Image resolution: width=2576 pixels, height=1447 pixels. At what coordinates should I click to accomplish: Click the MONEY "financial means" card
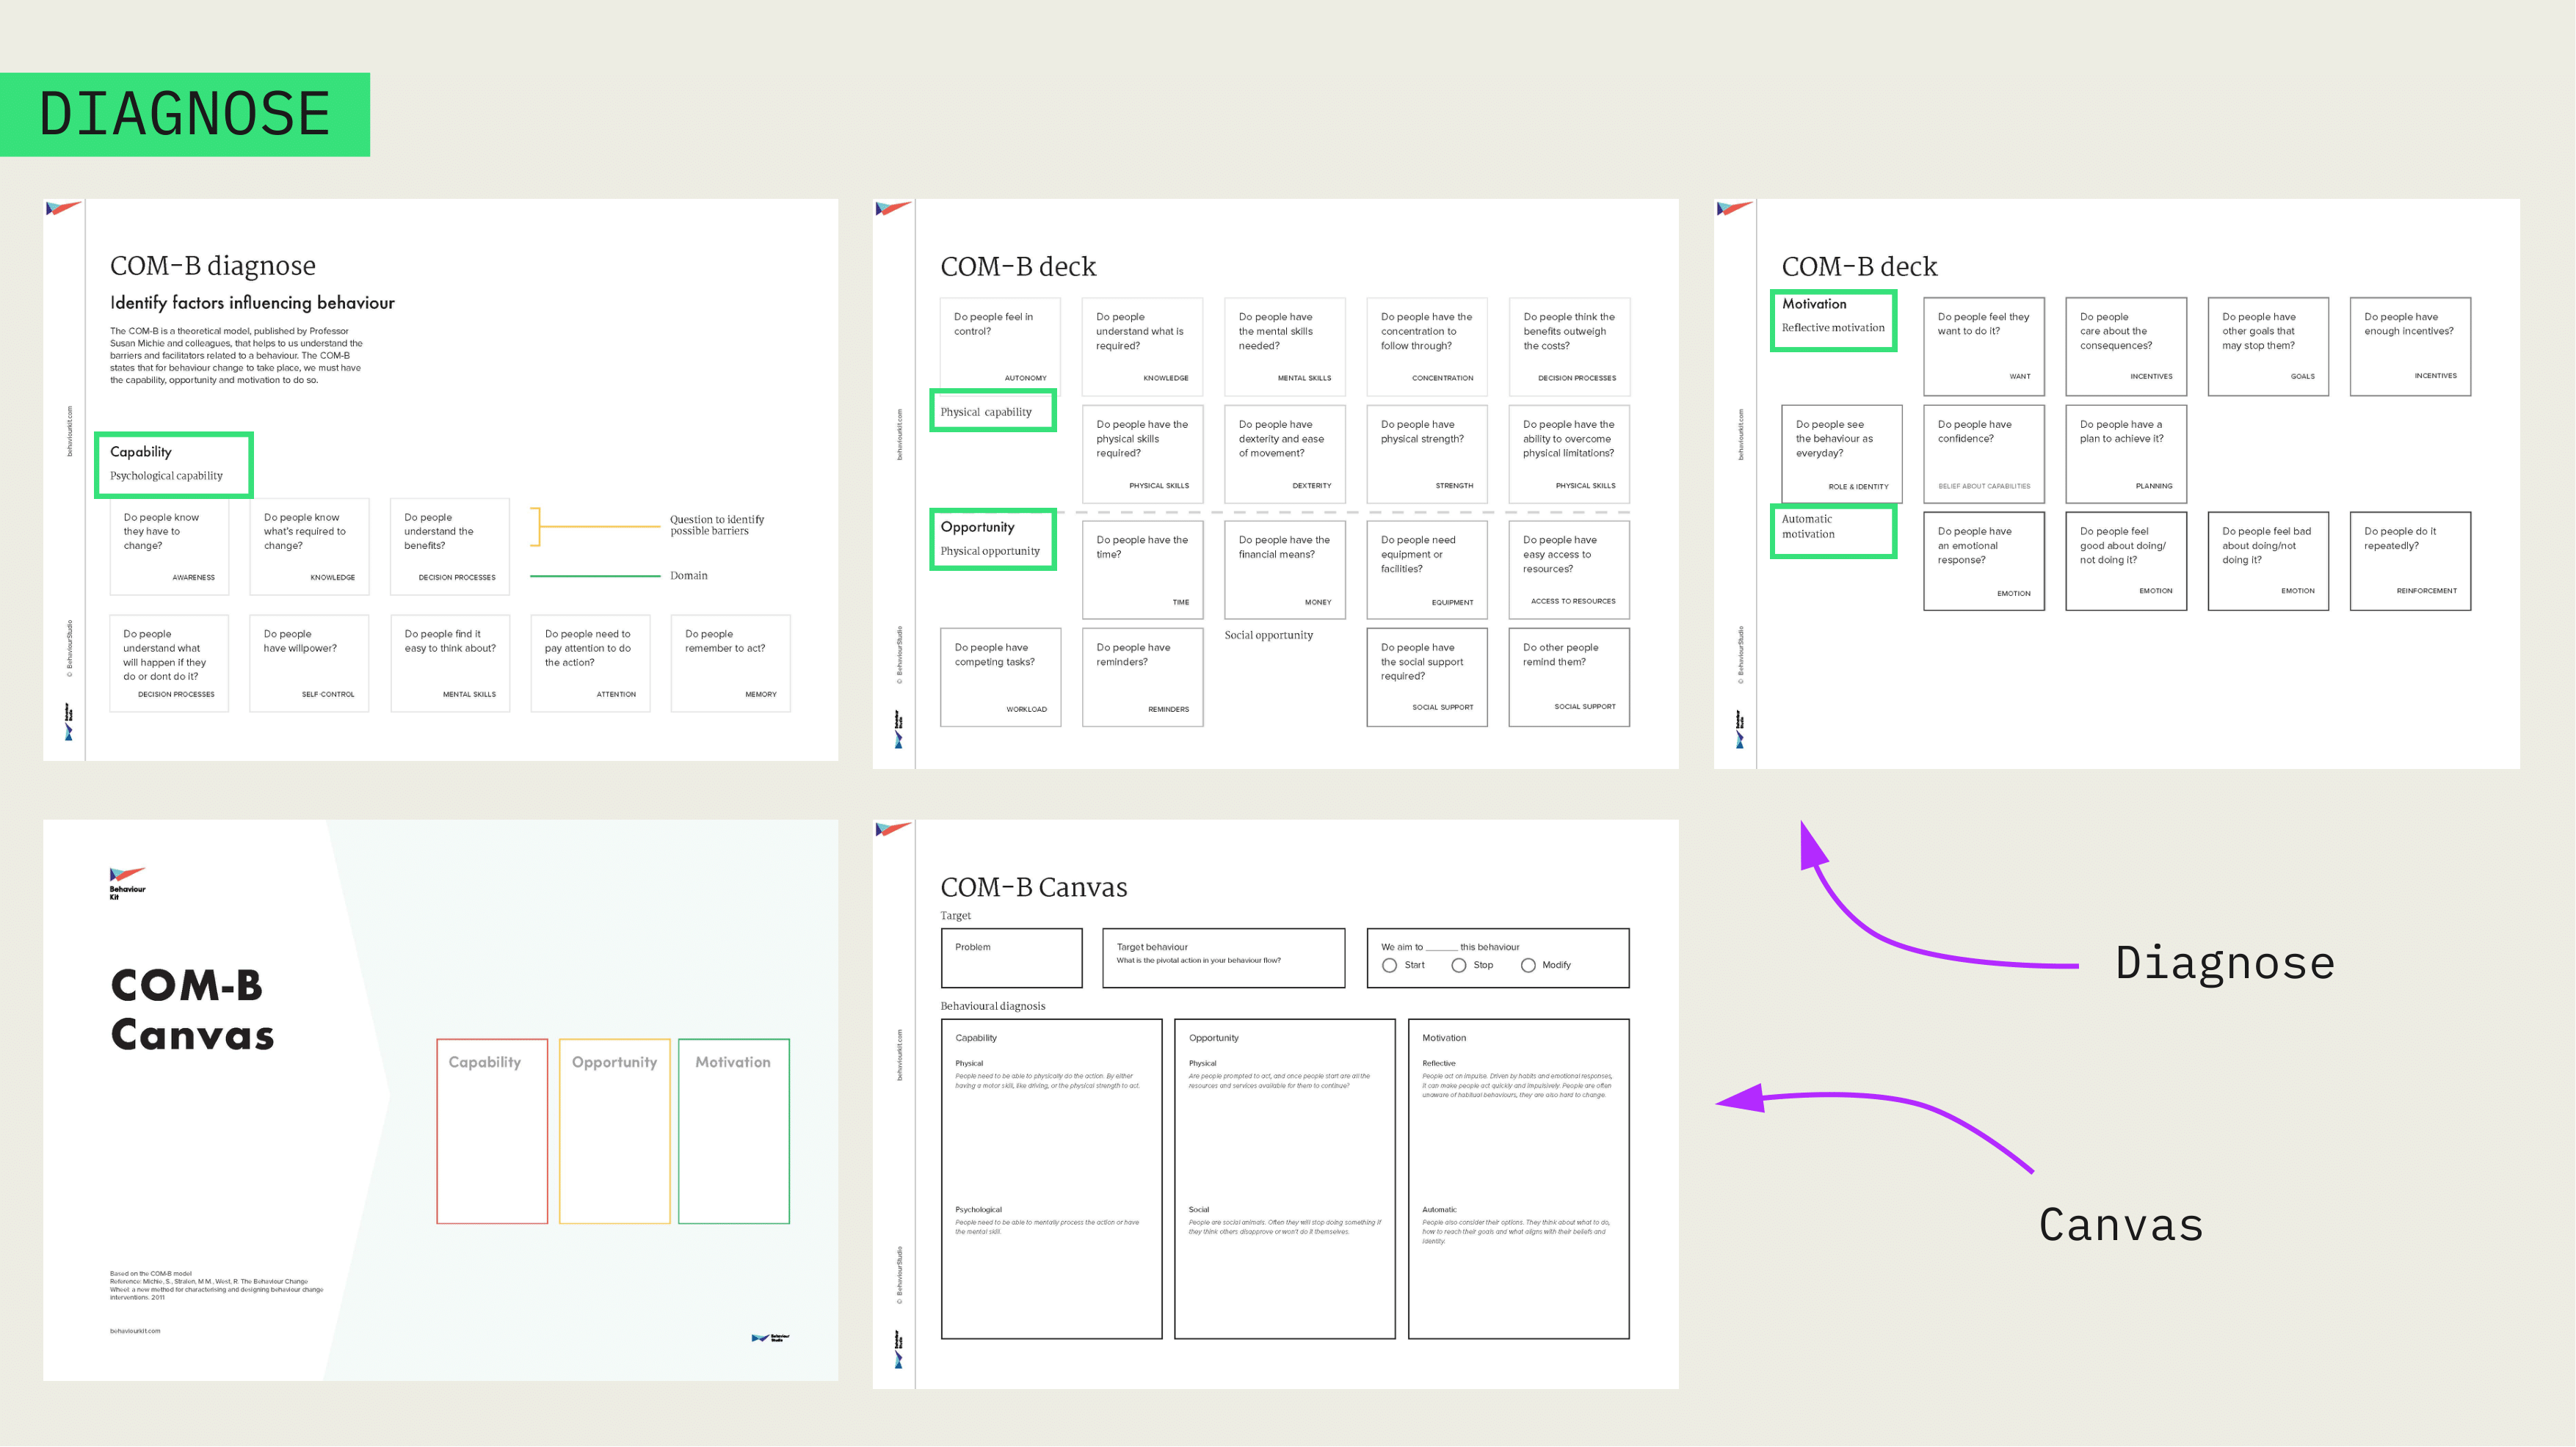coord(1285,569)
